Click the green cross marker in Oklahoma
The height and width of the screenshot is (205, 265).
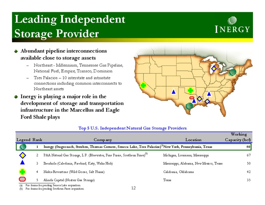point(191,91)
